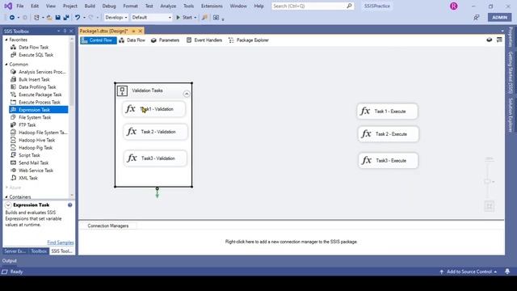Switch to the Control Flow tab
517x291 pixels.
pos(98,40)
